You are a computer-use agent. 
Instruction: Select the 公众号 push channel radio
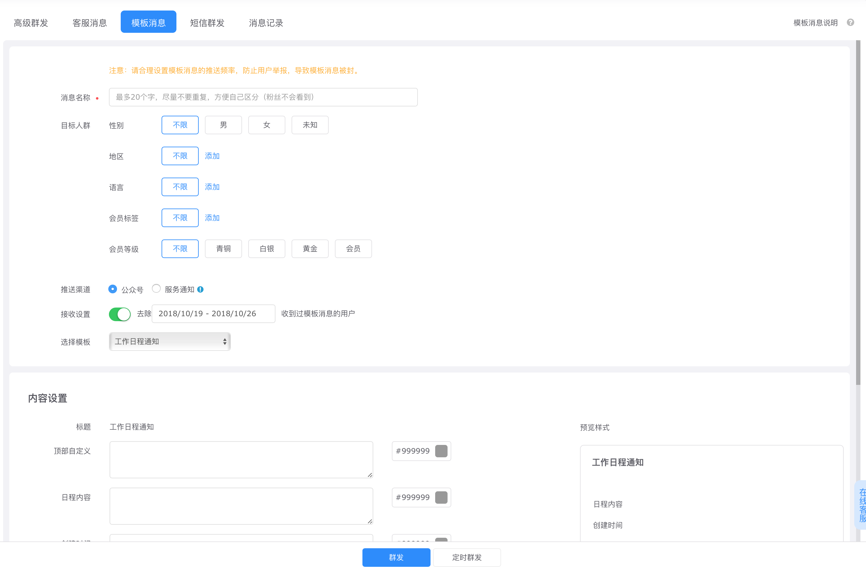coord(113,289)
